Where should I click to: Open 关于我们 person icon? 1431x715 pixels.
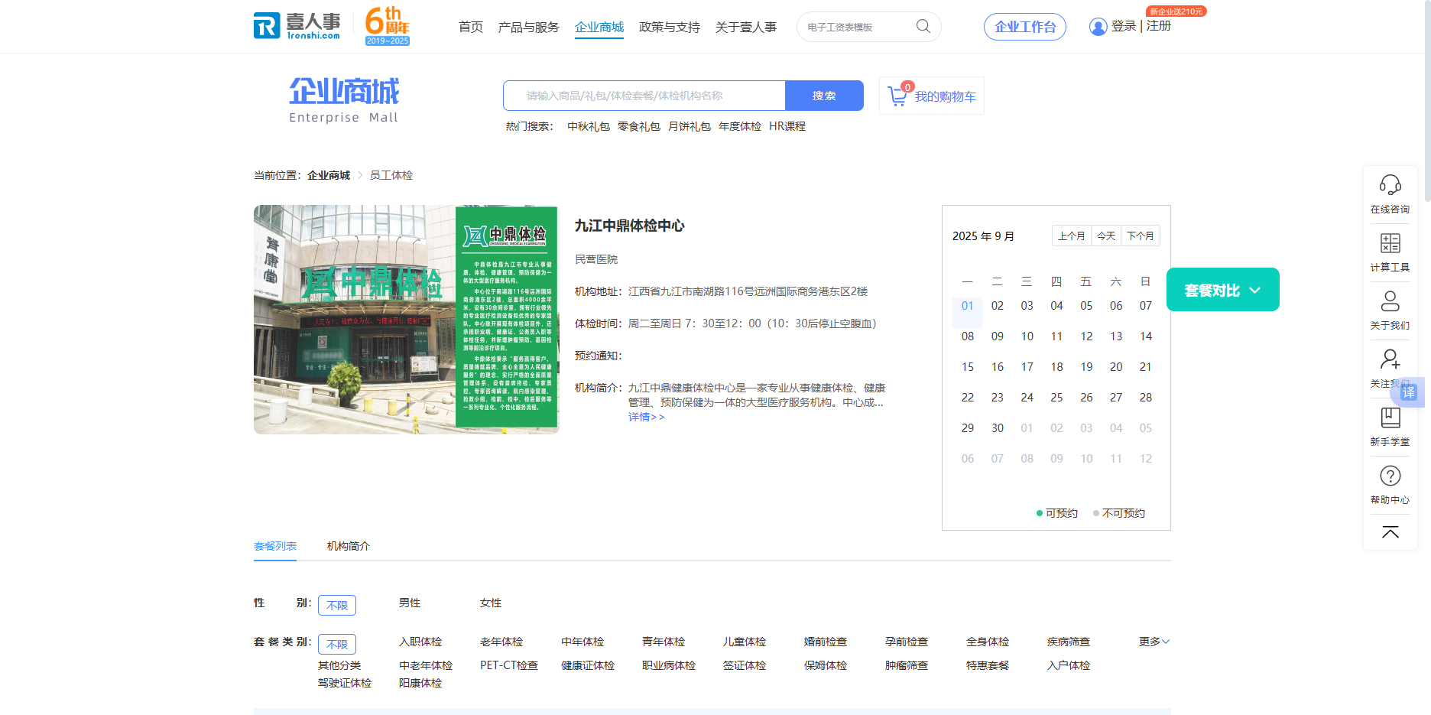[1390, 301]
